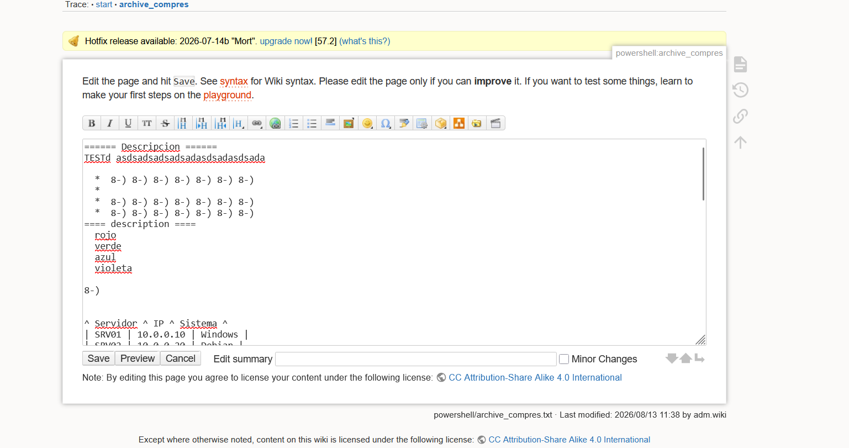Insert an external link with the globe icon
The image size is (849, 448).
point(275,123)
